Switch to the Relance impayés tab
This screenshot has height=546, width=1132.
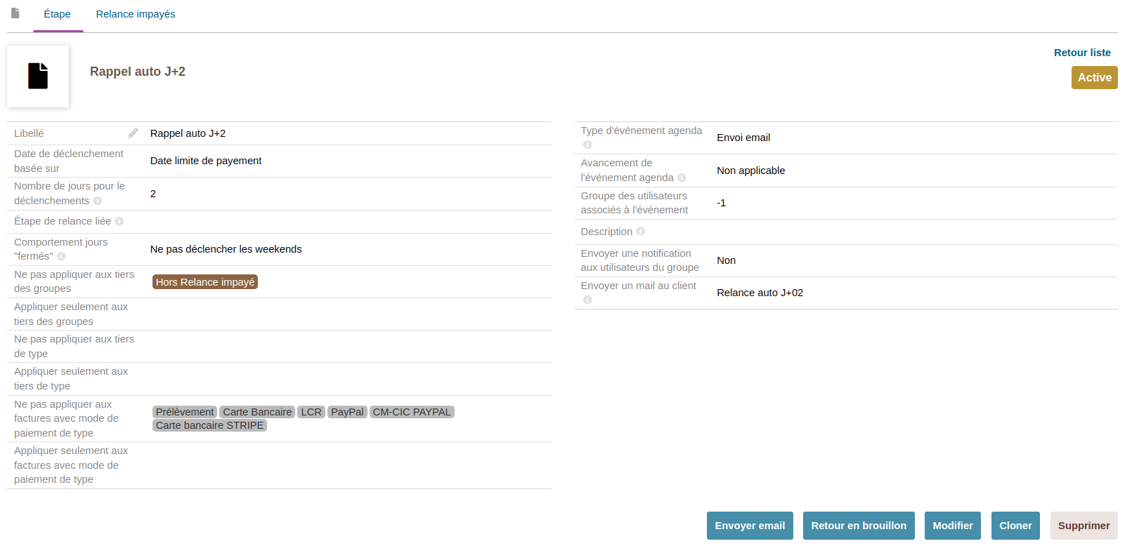(136, 14)
